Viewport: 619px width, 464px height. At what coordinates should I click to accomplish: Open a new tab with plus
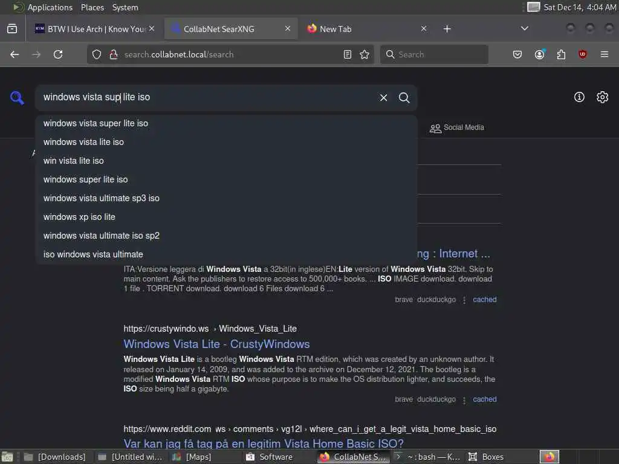pyautogui.click(x=447, y=29)
